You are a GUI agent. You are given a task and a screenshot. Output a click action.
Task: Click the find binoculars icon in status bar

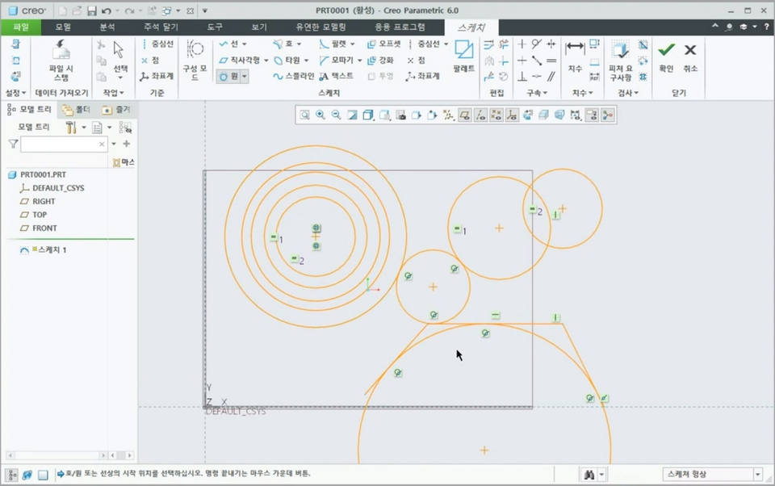(x=589, y=475)
